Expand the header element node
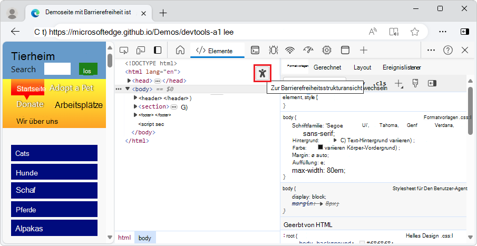The height and width of the screenshot is (246, 477). point(135,98)
